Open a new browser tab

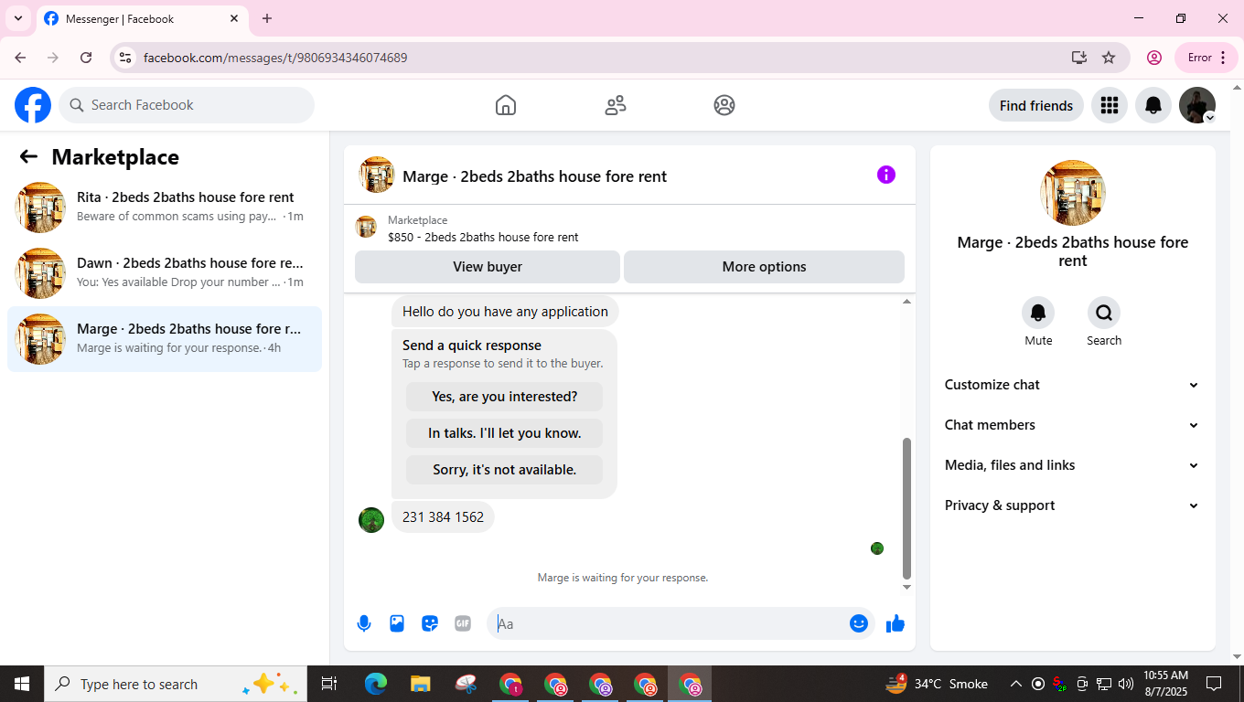(x=267, y=18)
